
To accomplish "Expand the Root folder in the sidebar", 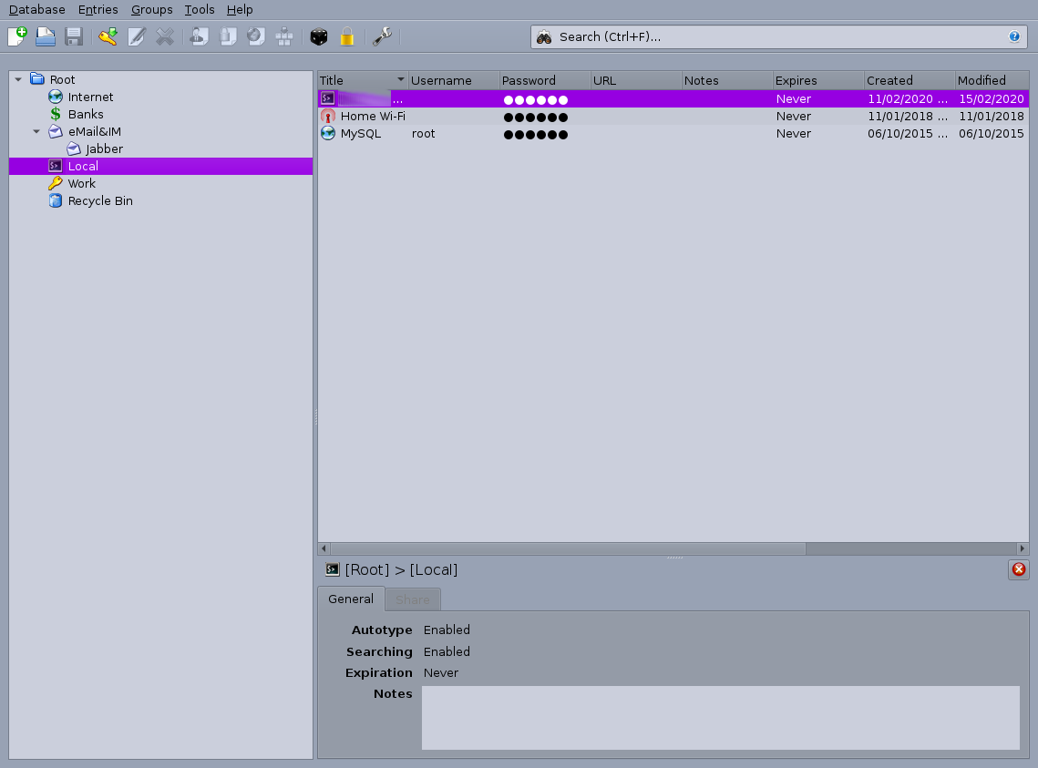I will [16, 79].
